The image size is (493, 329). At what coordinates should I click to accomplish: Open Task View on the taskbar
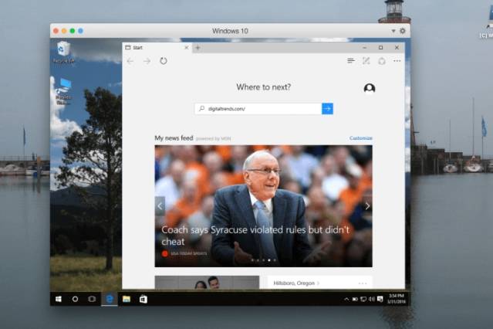tap(92, 299)
